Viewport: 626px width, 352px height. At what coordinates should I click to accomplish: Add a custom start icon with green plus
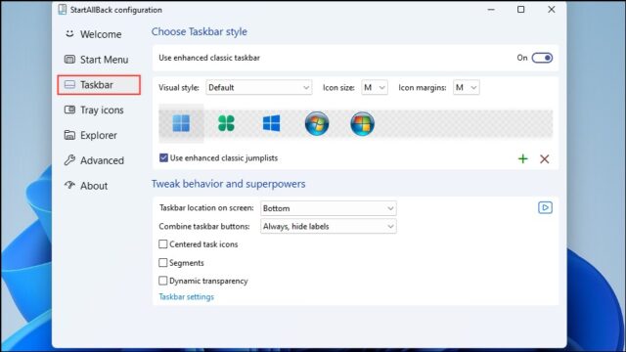(x=523, y=158)
